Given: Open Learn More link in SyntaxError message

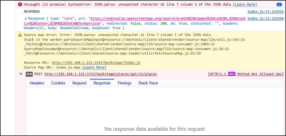Looking at the screenshot, I should [x=245, y=4].
